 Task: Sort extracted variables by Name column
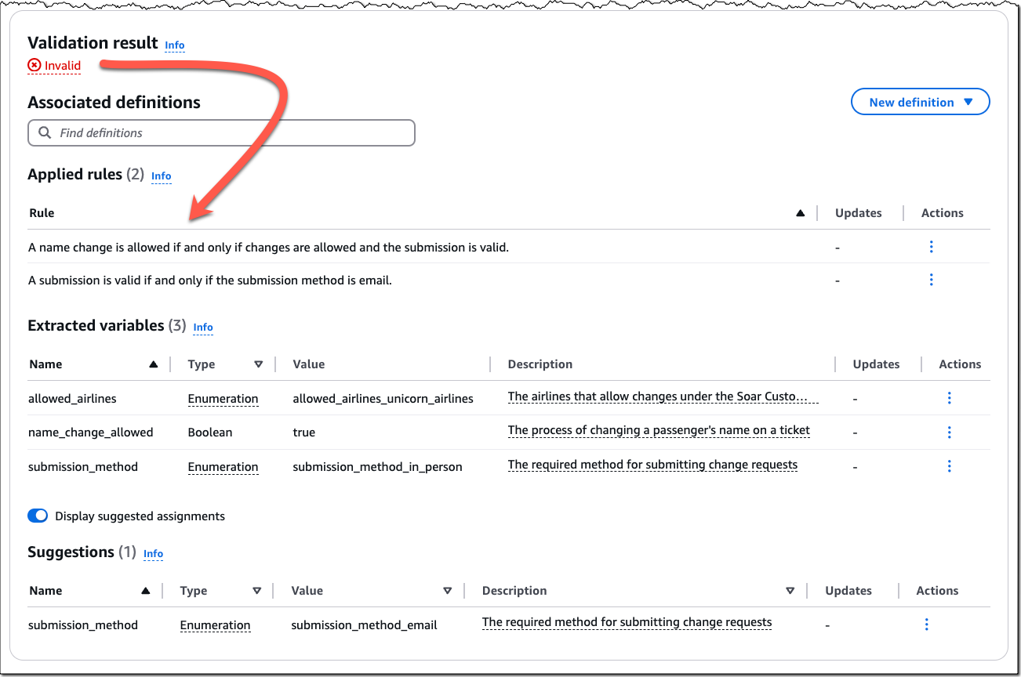pos(154,364)
